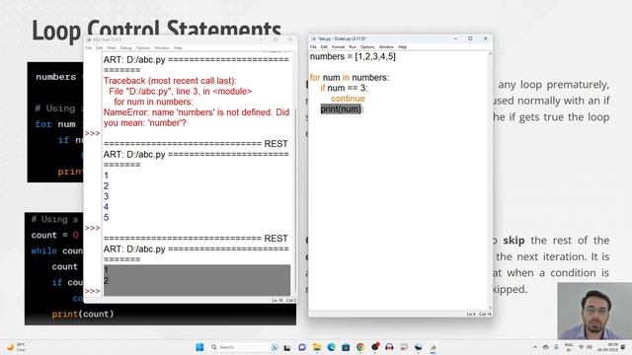
Task: Open Edit menu in the abc.py editor window
Action: 324,47
